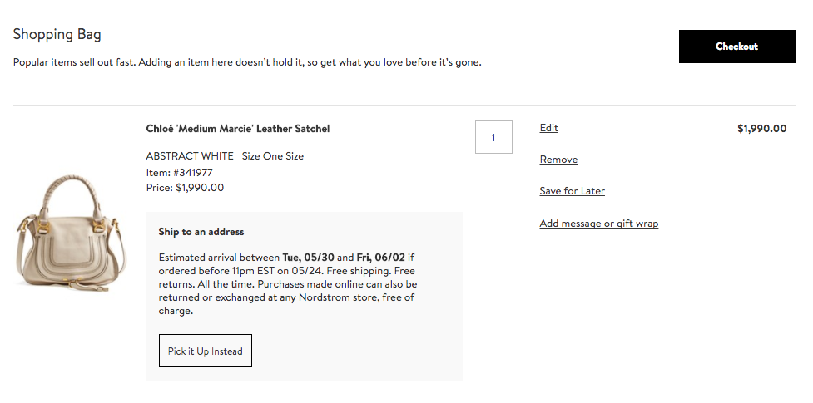
Task: Click the Ship to an address heading
Action: [201, 232]
